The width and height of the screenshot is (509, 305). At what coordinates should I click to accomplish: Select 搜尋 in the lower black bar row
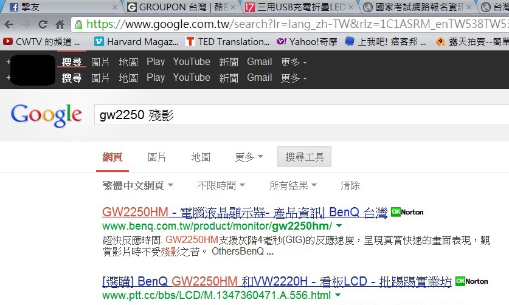pos(72,78)
